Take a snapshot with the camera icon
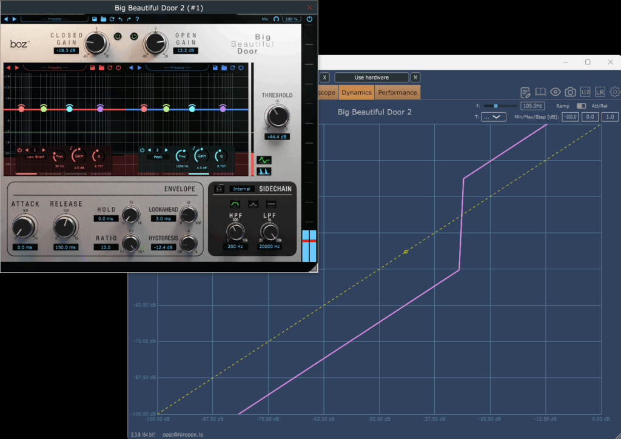 [570, 92]
